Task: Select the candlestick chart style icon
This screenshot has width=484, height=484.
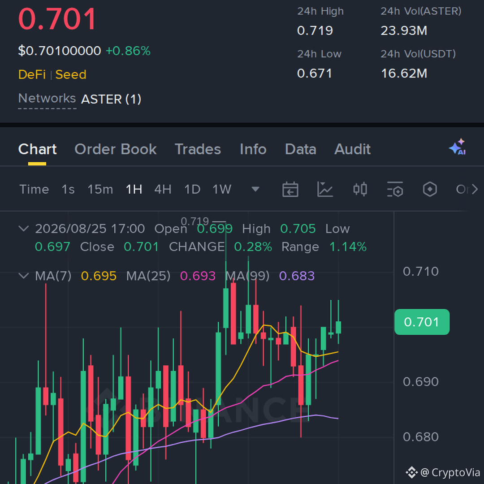Action: (x=360, y=189)
